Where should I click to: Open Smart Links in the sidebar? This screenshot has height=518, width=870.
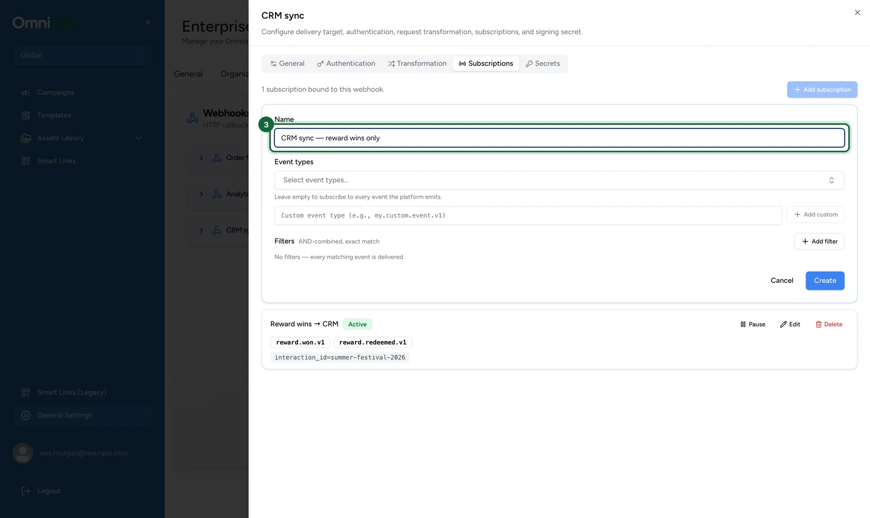point(82,161)
